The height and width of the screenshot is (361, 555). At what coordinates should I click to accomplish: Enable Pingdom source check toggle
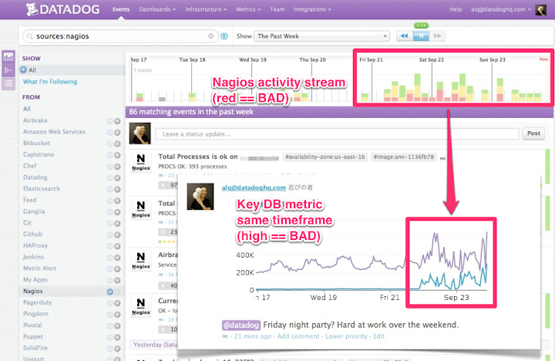[110, 315]
